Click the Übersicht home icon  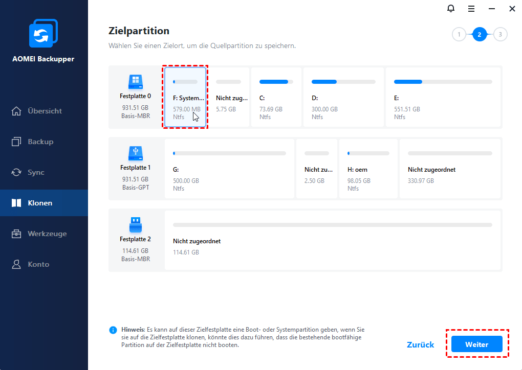tap(17, 111)
